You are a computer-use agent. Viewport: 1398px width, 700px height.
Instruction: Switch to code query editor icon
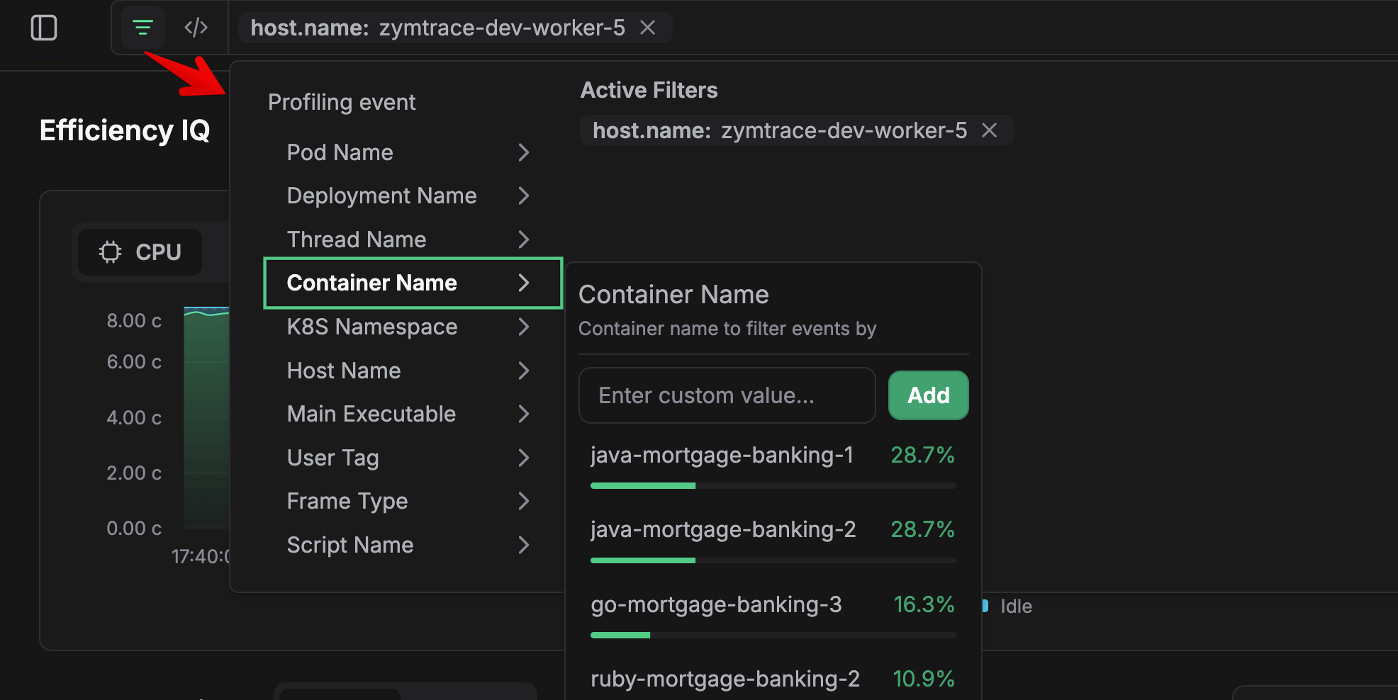coord(196,28)
